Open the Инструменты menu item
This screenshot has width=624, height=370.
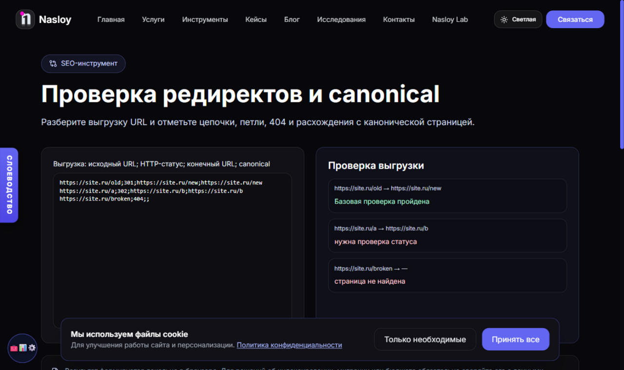coord(205,19)
